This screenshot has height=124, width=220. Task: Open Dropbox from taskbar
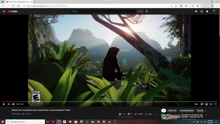(x=81, y=122)
